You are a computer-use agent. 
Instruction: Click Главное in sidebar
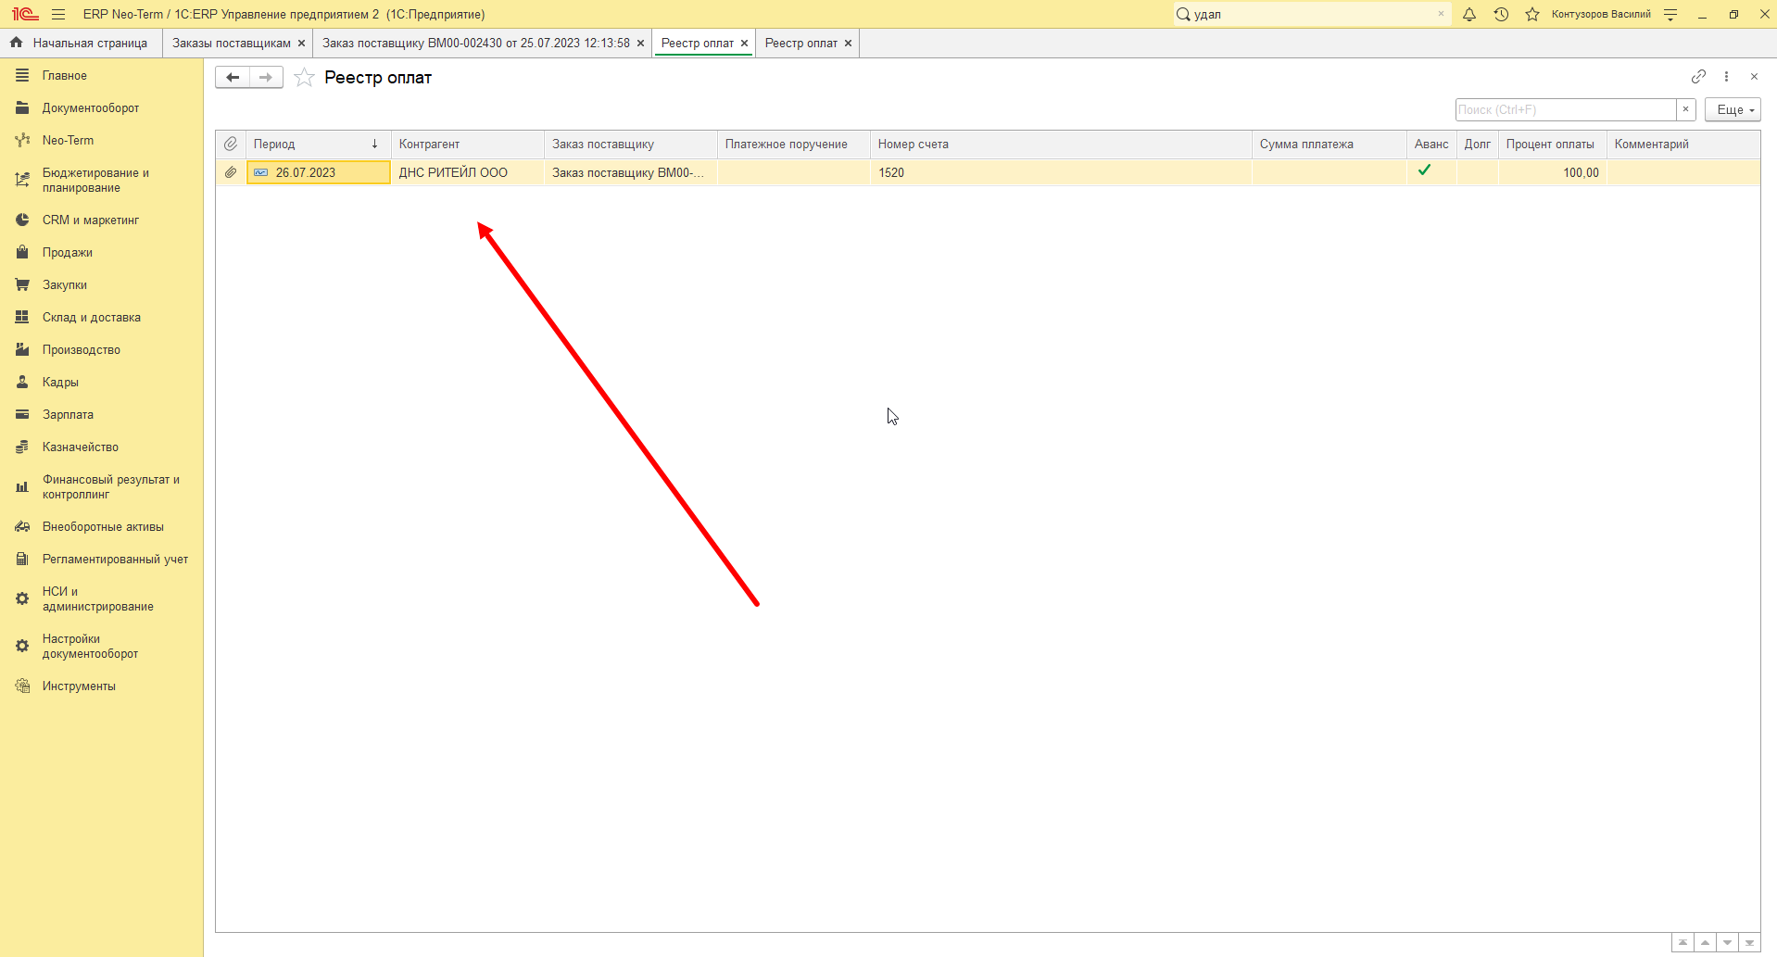tap(64, 75)
